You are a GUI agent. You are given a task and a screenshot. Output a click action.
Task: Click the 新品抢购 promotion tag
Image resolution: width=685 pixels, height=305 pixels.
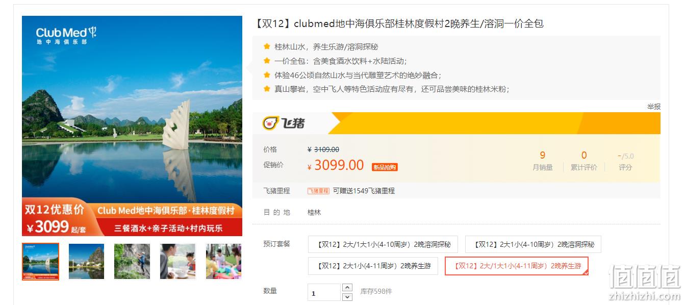click(385, 167)
